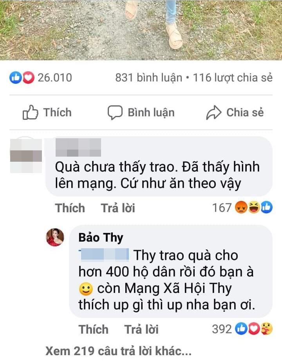This screenshot has width=282, height=363.
Task: Click the like reaction beside 392
Action: (241, 329)
